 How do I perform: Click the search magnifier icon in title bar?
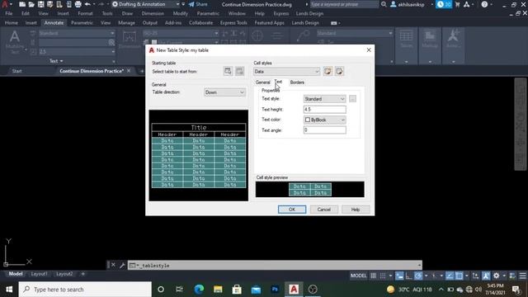click(x=384, y=4)
